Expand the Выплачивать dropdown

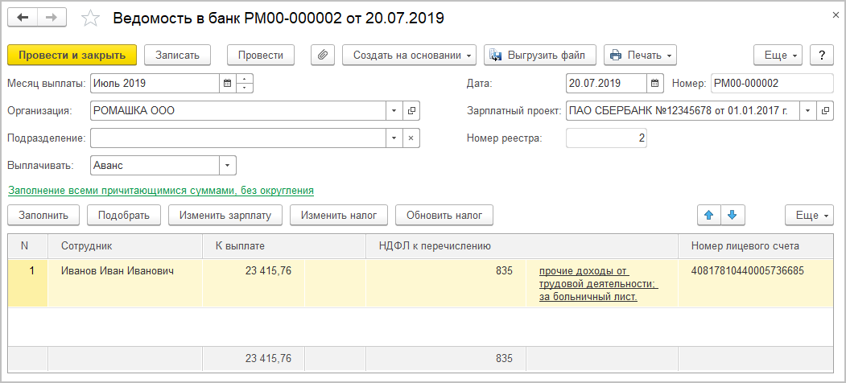227,165
